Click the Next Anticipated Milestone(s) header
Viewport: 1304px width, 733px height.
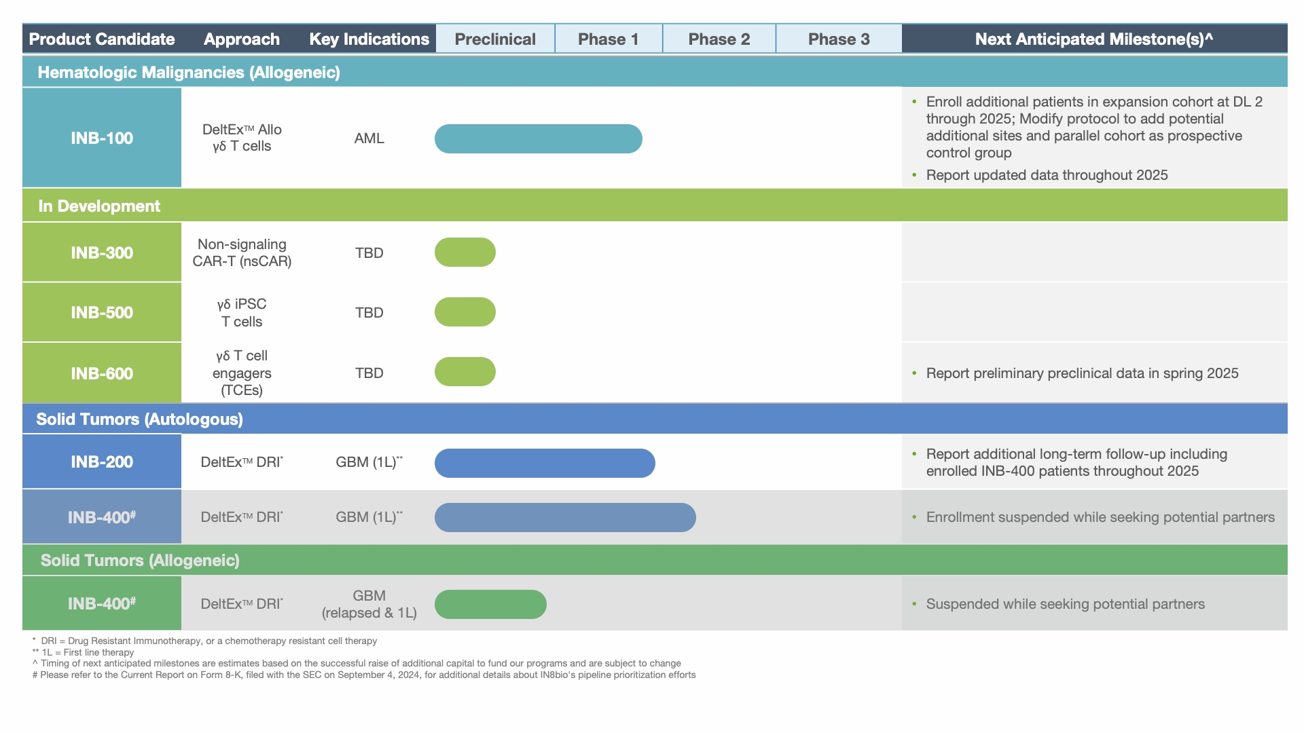(1093, 39)
